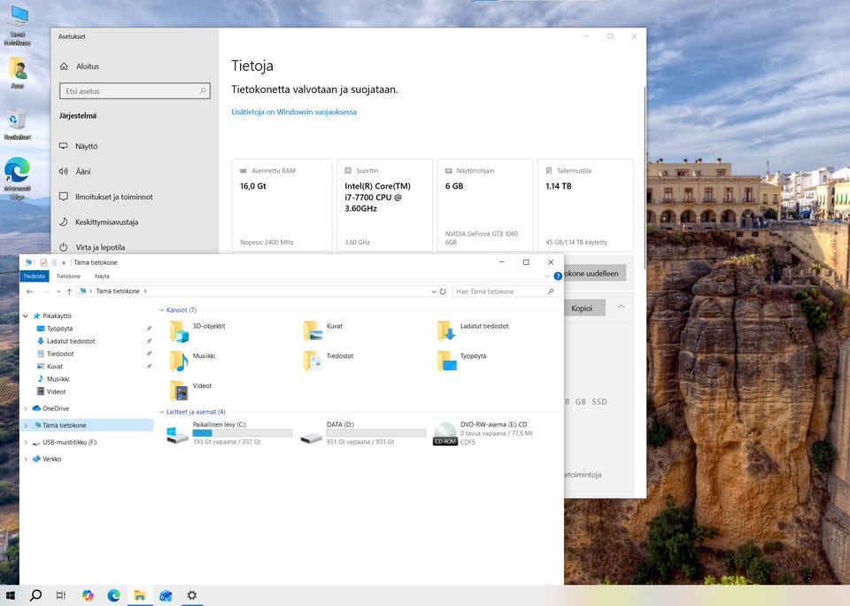Collapse the Kansiot (7) group

tap(161, 310)
